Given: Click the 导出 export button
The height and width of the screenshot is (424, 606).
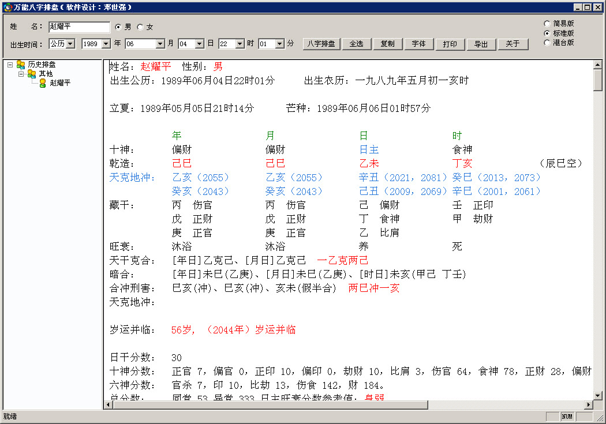Looking at the screenshot, I should [x=481, y=44].
